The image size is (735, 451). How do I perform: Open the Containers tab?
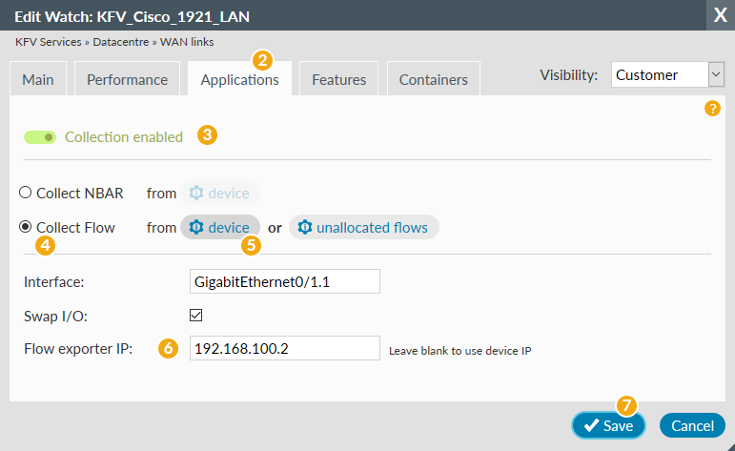point(434,80)
